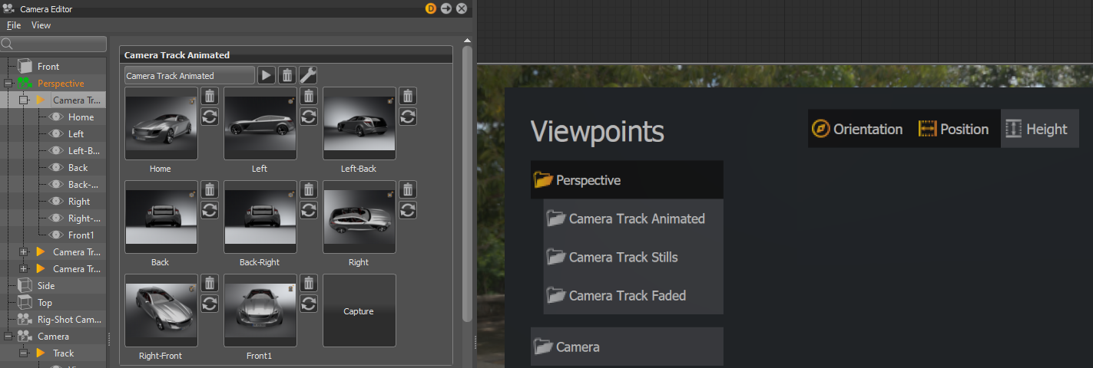This screenshot has height=368, width=1093.
Task: Delete the Front1 viewpoint
Action: click(x=309, y=283)
